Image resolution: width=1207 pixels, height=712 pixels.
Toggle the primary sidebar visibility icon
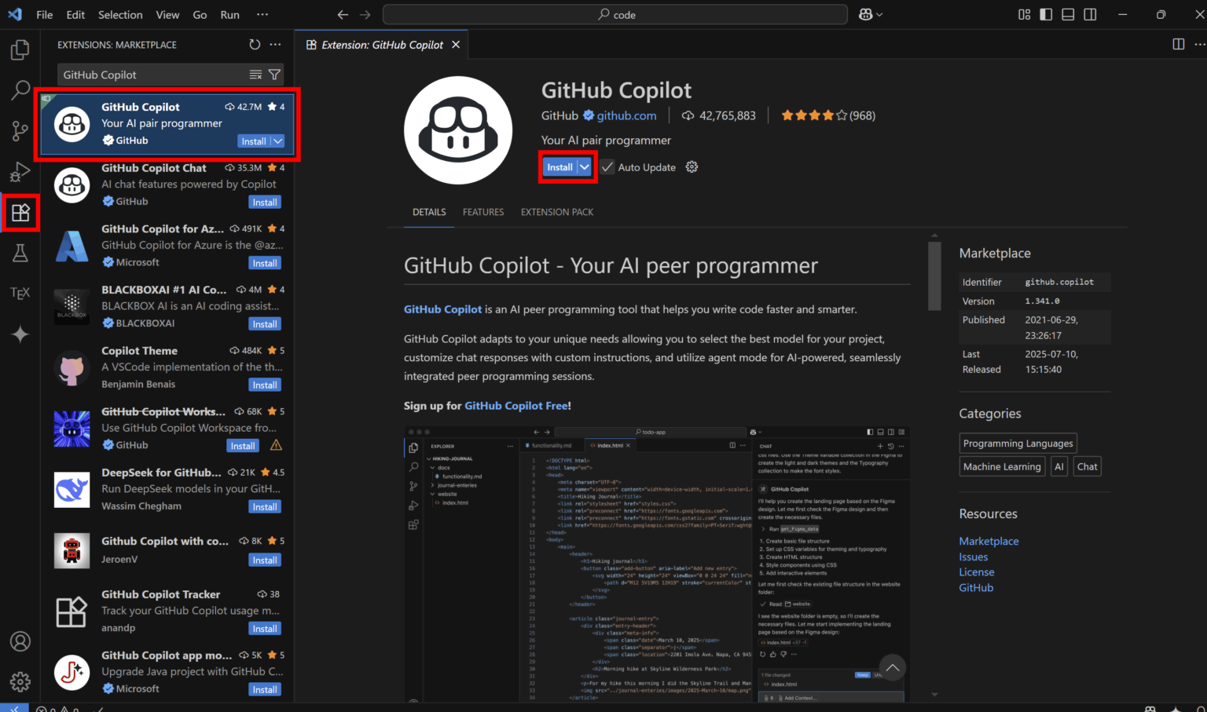1046,14
